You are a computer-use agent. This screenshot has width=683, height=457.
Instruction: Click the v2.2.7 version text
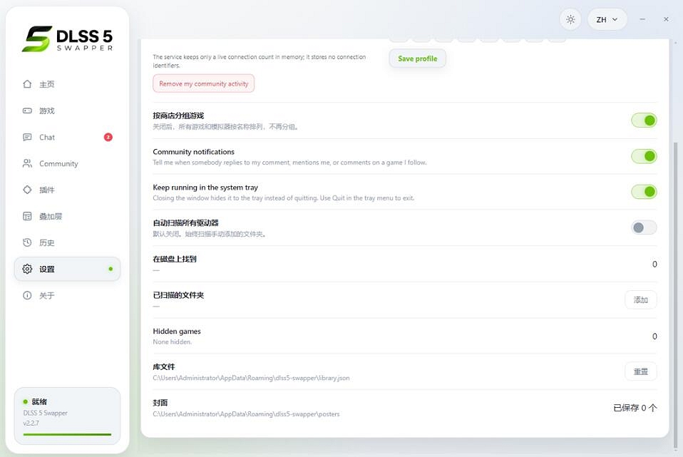click(31, 423)
